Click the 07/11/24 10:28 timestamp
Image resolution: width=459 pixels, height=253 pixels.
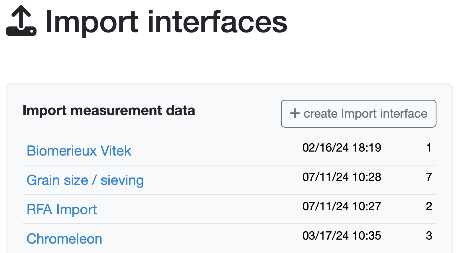[x=342, y=177]
